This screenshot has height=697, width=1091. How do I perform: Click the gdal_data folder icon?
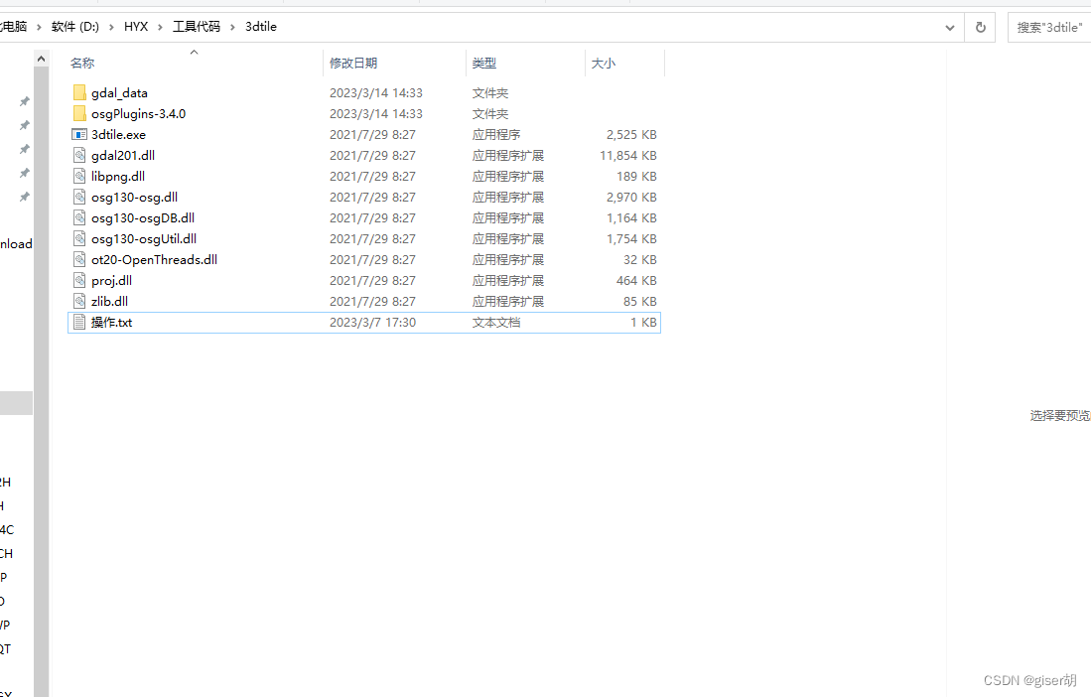point(79,92)
